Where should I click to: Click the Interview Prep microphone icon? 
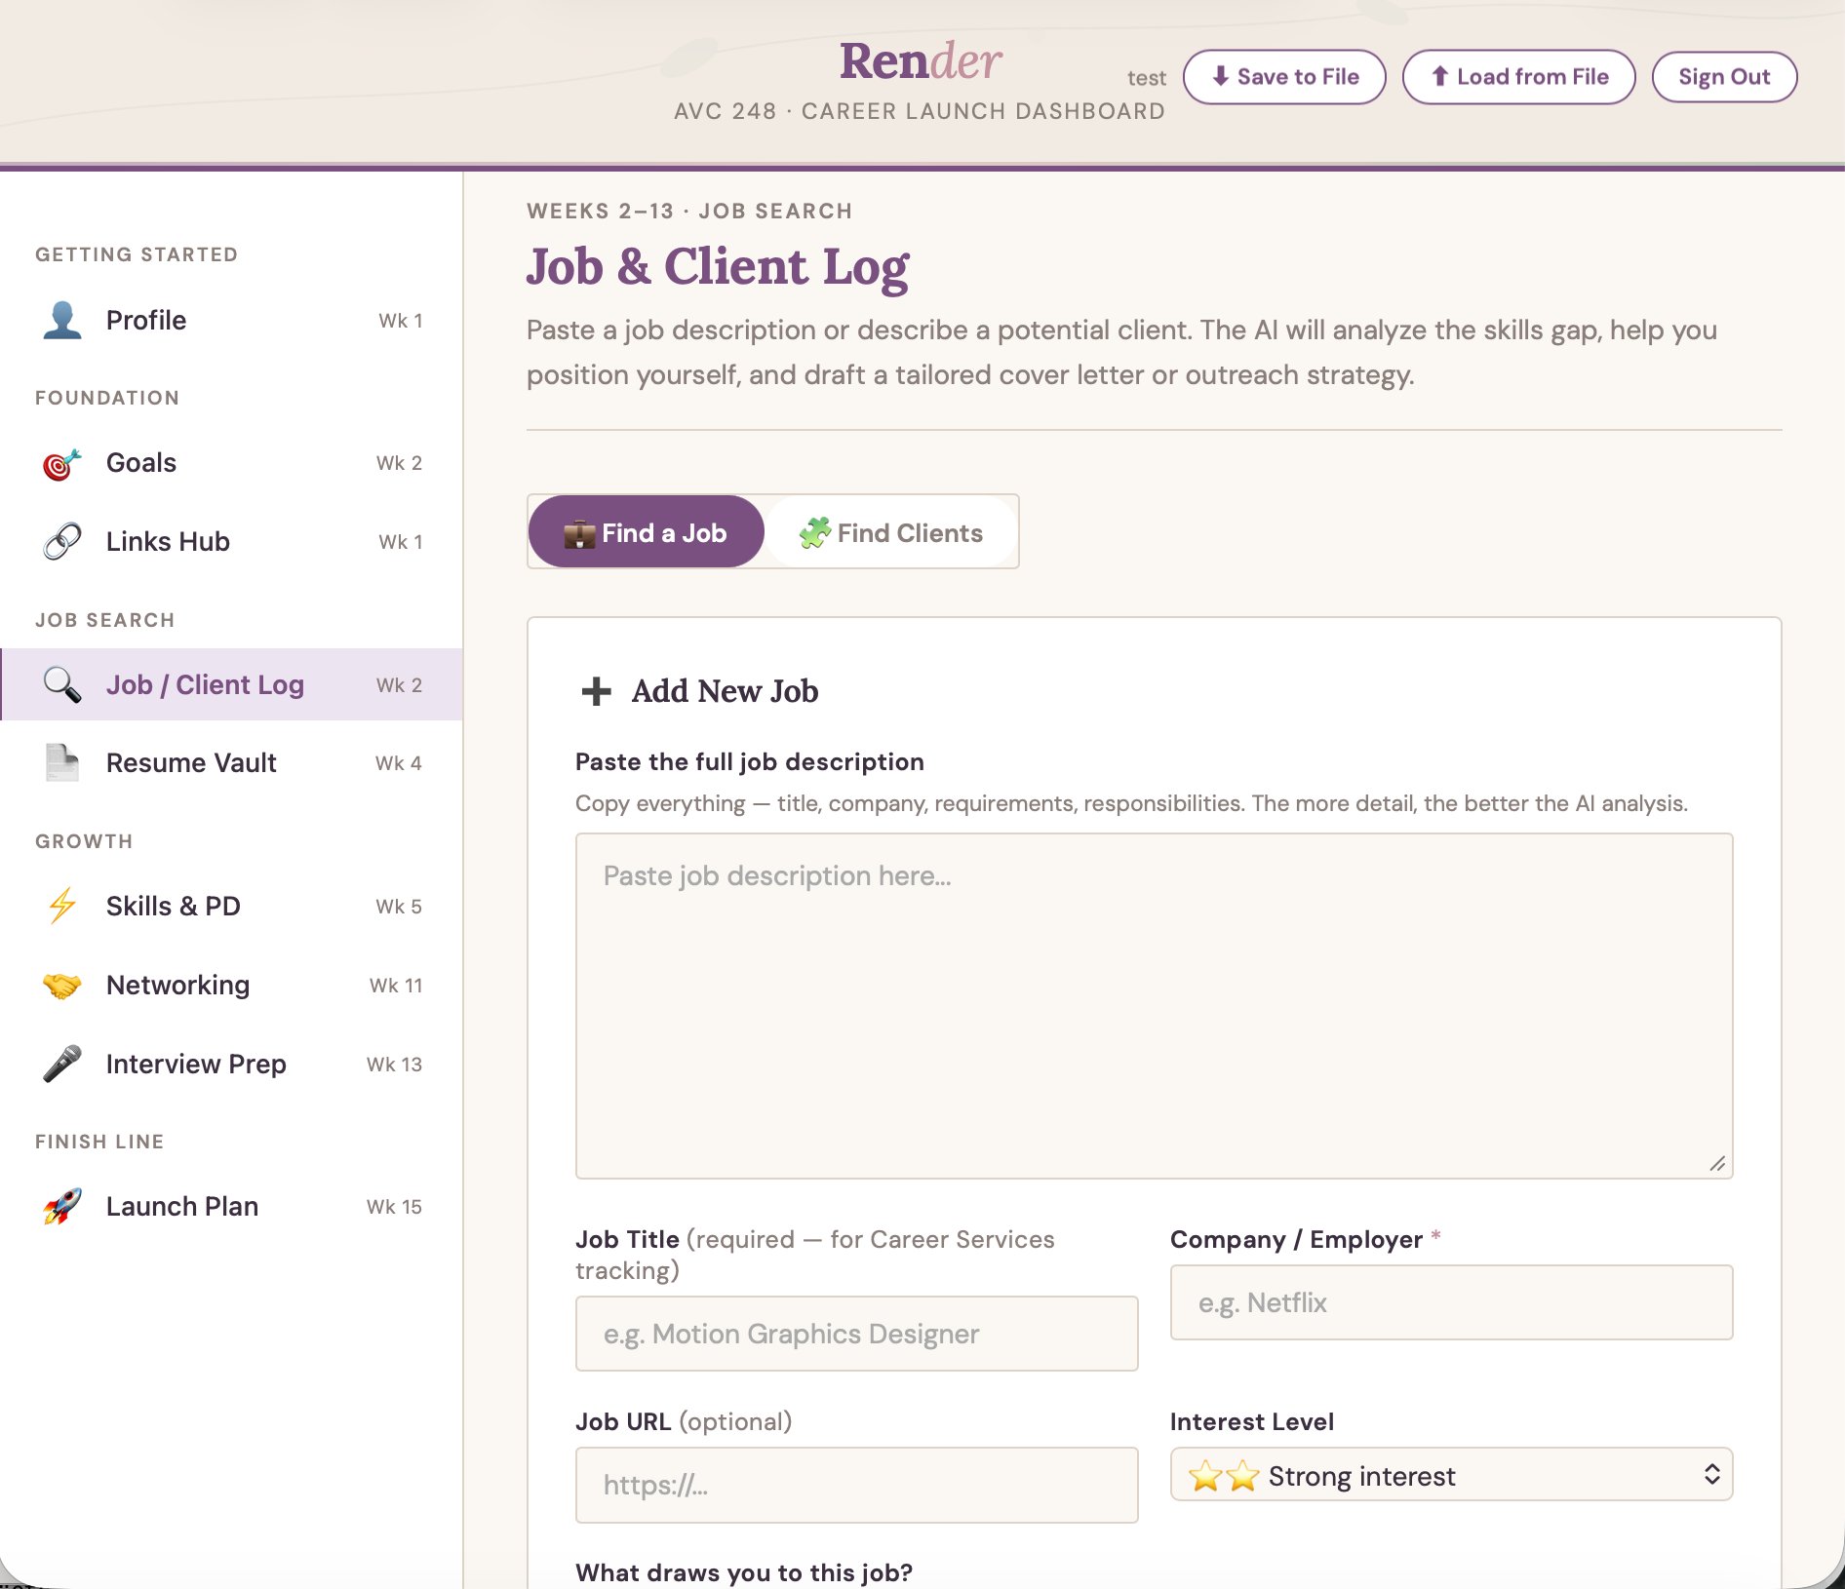(x=62, y=1065)
